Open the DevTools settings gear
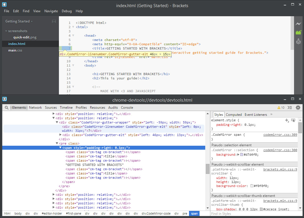The height and width of the screenshot is (218, 304). click(298, 108)
